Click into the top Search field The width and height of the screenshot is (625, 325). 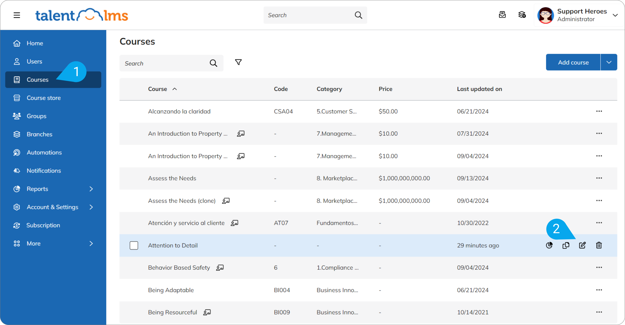tap(315, 15)
